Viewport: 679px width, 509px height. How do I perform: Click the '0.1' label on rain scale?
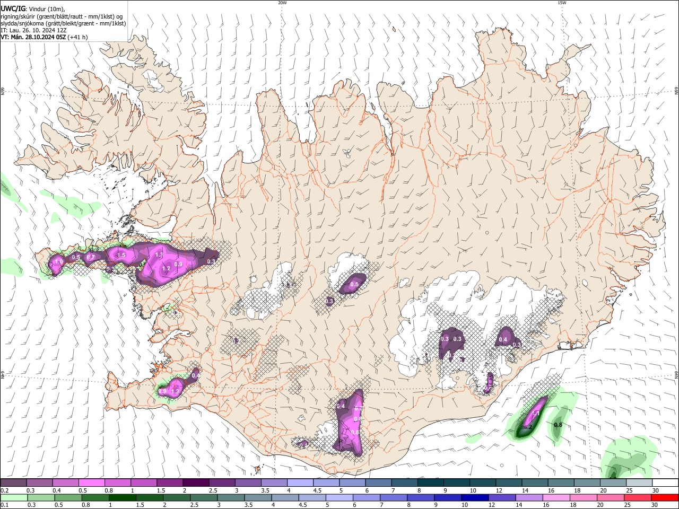click(4, 505)
